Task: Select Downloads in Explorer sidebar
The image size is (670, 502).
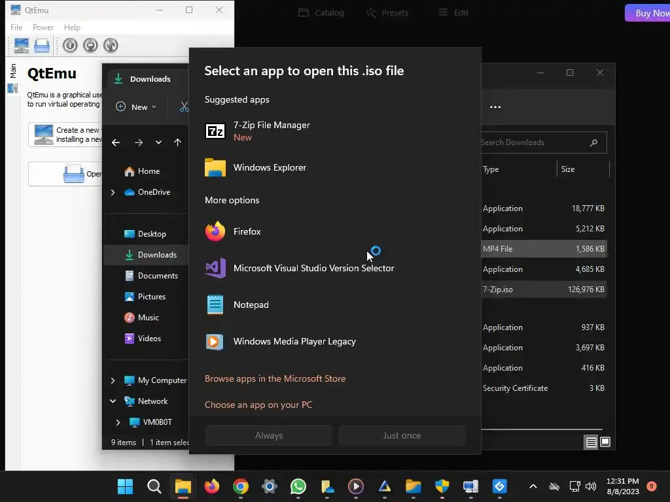Action: (x=146, y=255)
